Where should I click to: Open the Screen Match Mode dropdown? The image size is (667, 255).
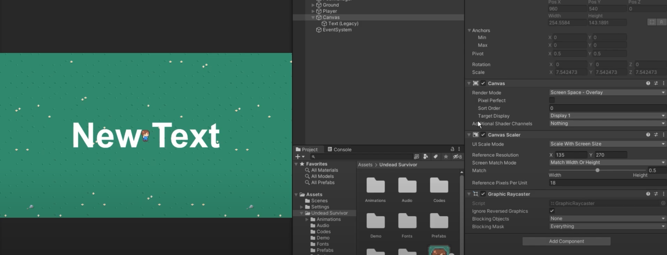[x=607, y=162]
